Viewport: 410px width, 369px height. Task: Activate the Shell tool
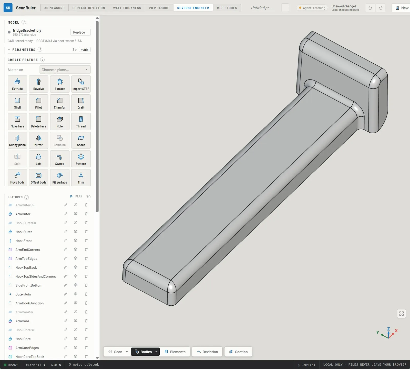(17, 103)
